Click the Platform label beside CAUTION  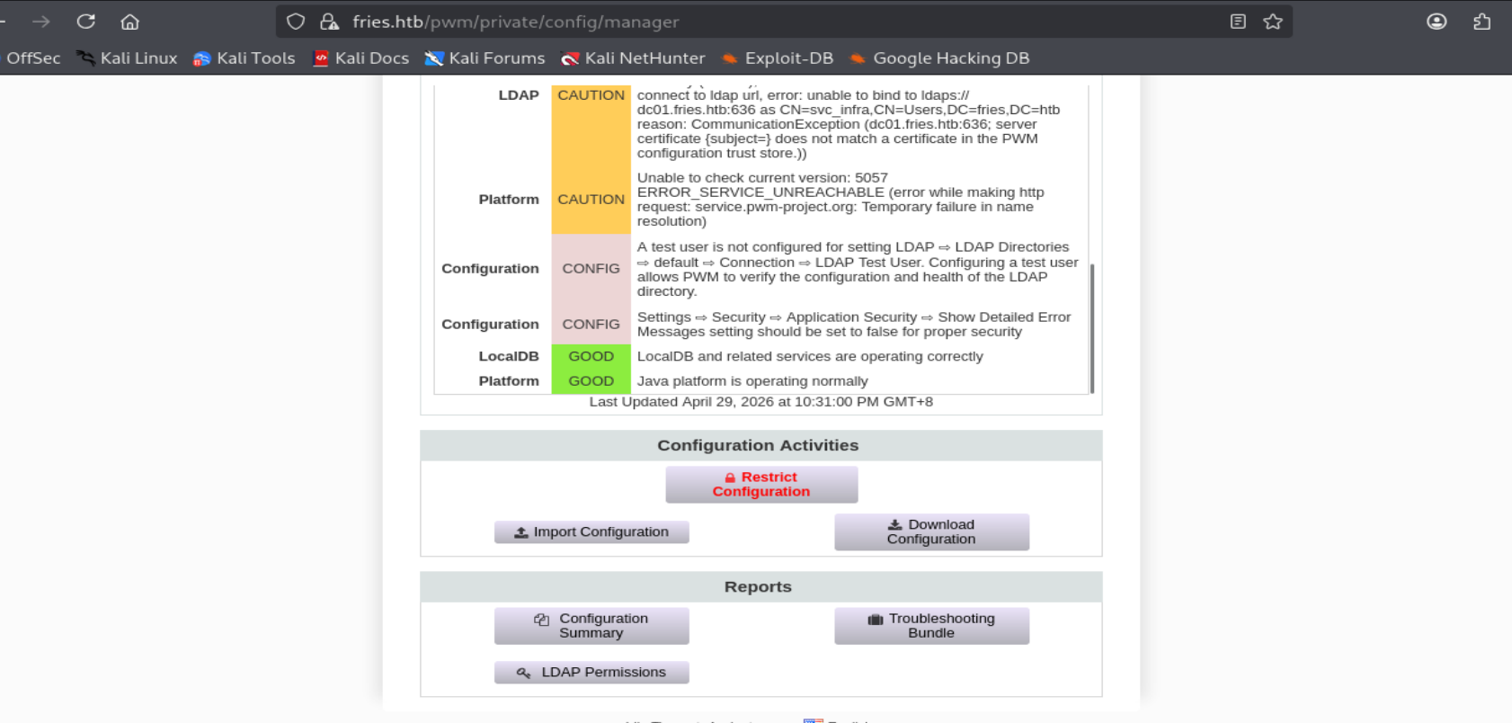click(509, 200)
